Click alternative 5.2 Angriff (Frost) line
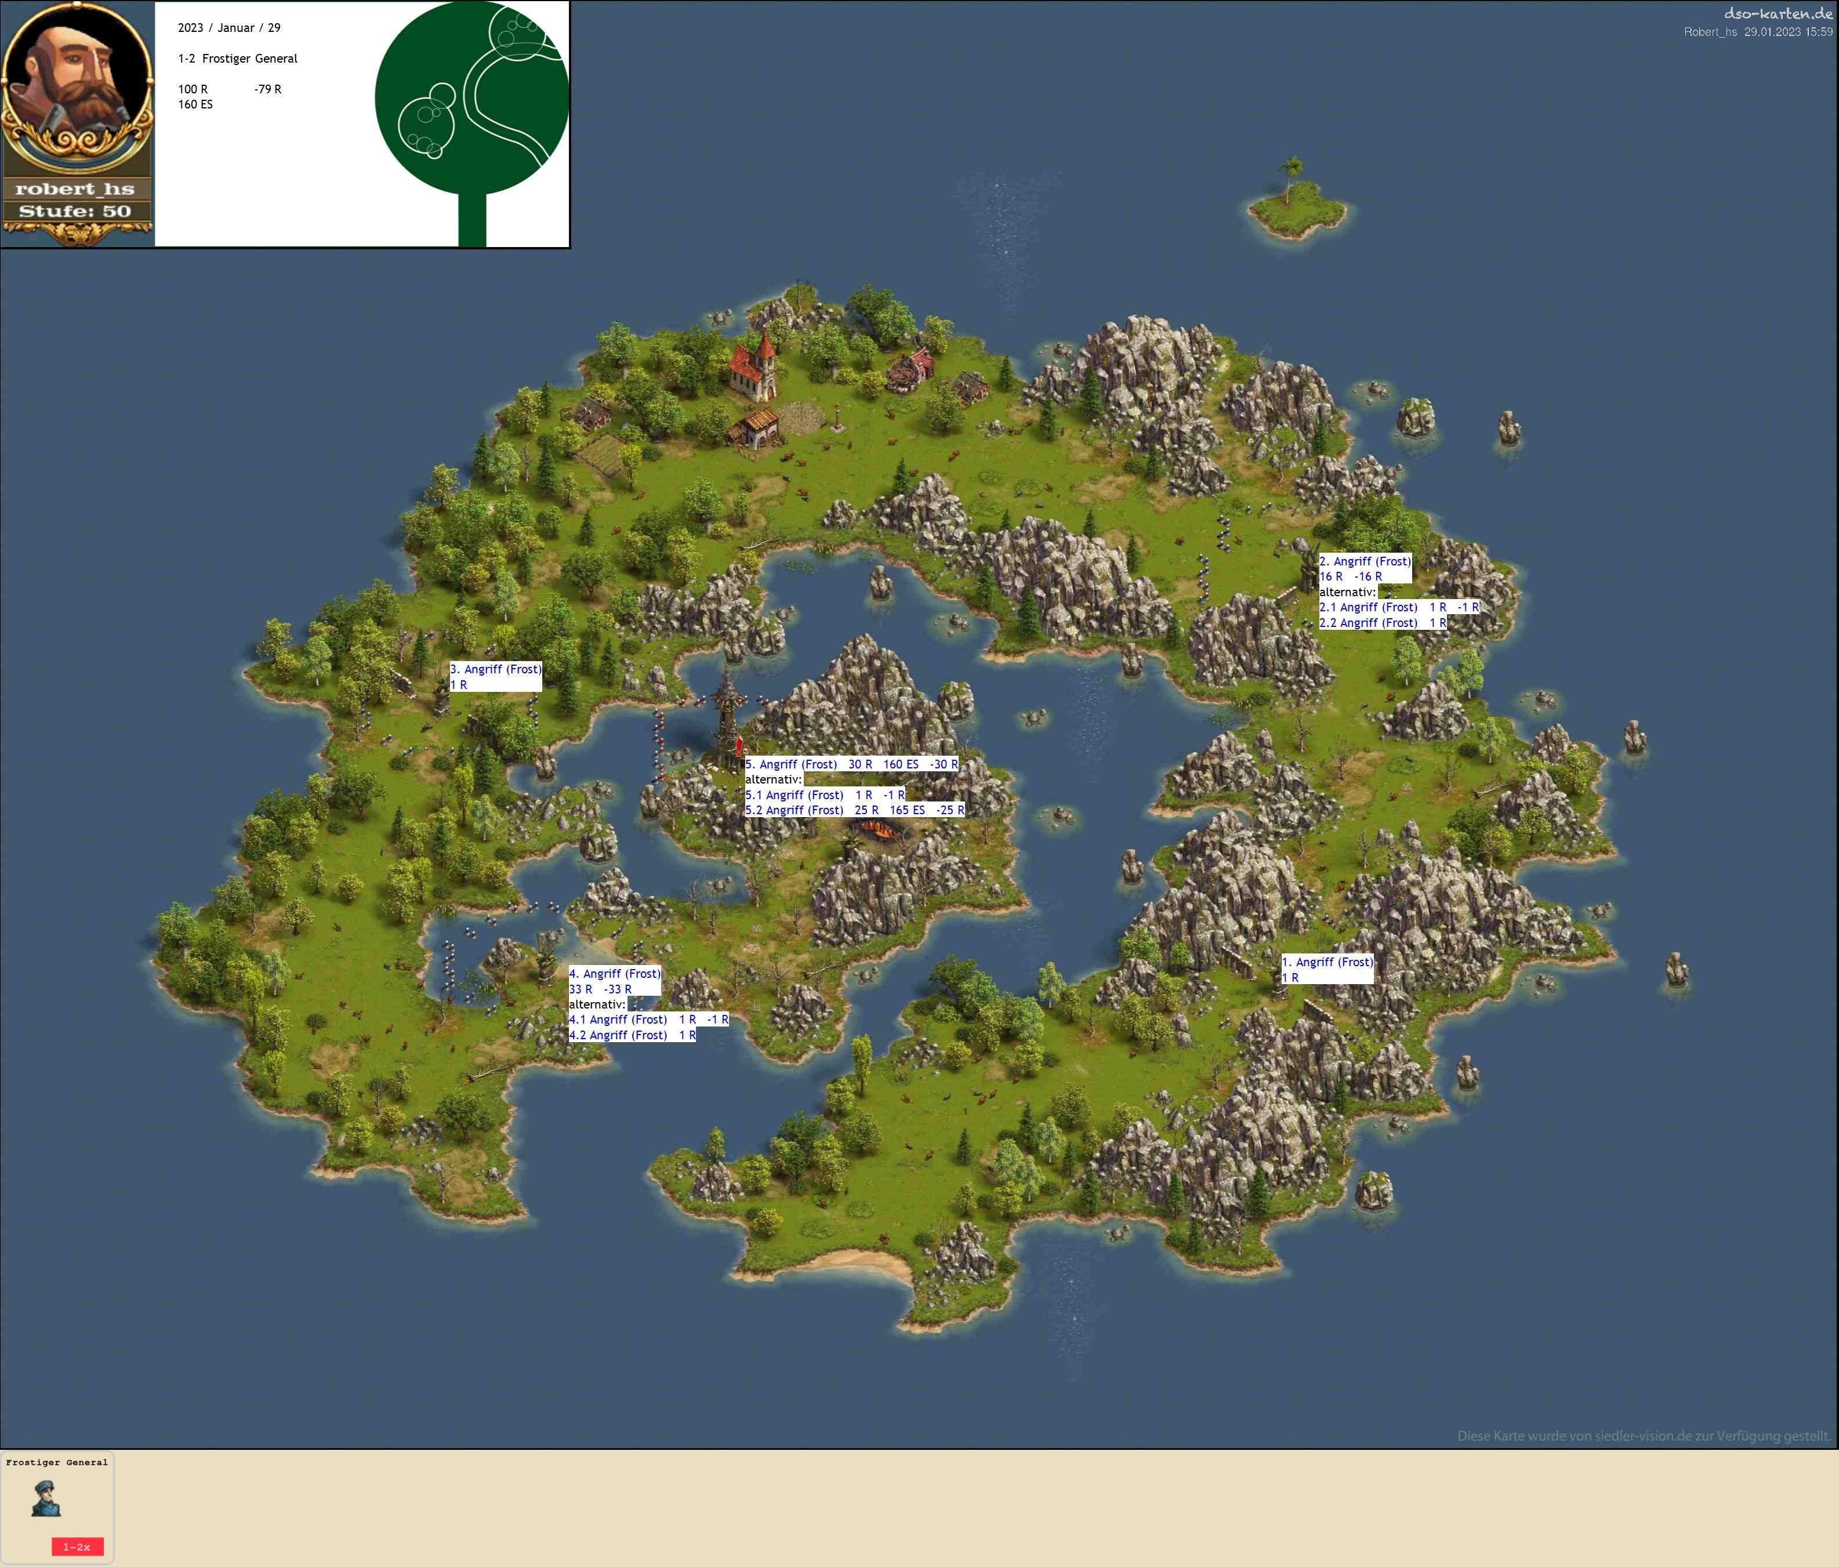 [854, 810]
